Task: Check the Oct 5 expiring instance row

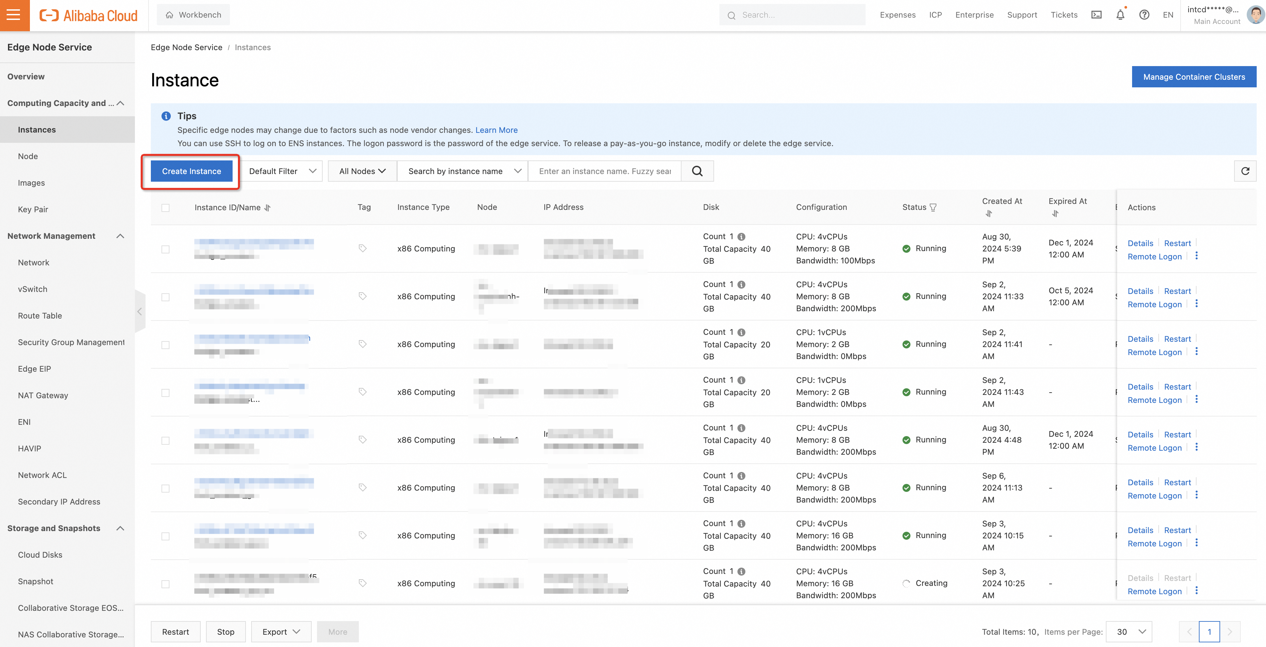Action: (x=165, y=297)
